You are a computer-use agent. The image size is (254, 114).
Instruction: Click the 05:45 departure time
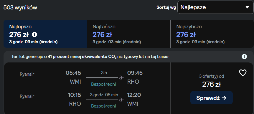click(73, 73)
